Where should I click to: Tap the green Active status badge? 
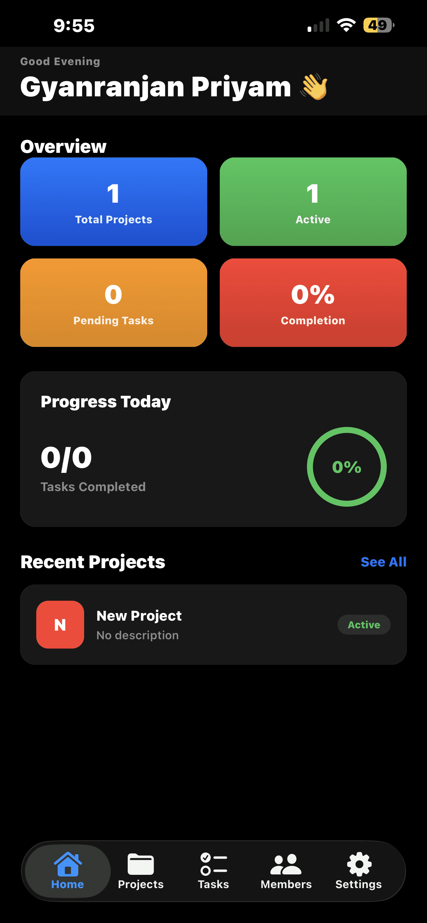(x=364, y=625)
